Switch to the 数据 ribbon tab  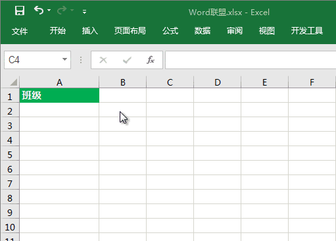tap(203, 31)
